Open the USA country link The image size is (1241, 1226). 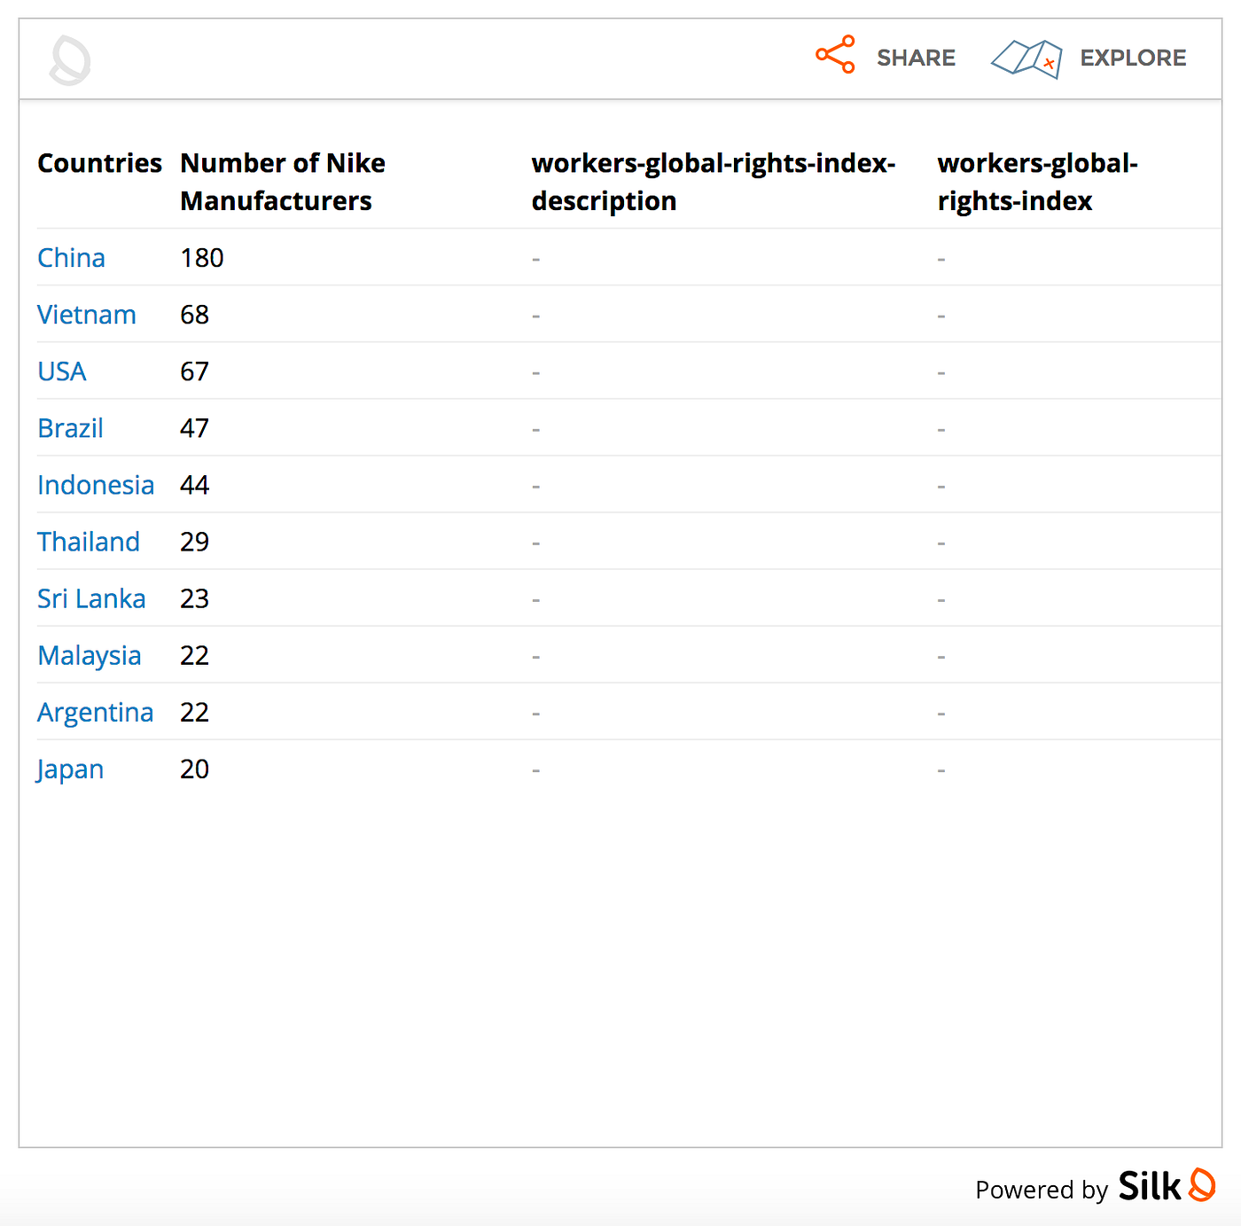click(x=62, y=371)
